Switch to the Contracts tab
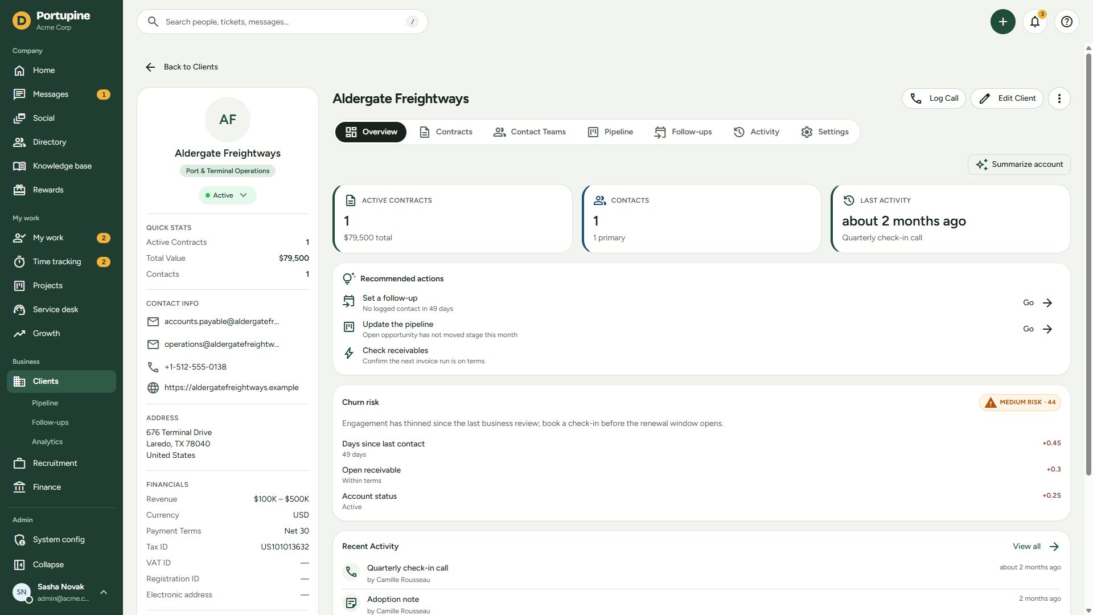 (446, 132)
